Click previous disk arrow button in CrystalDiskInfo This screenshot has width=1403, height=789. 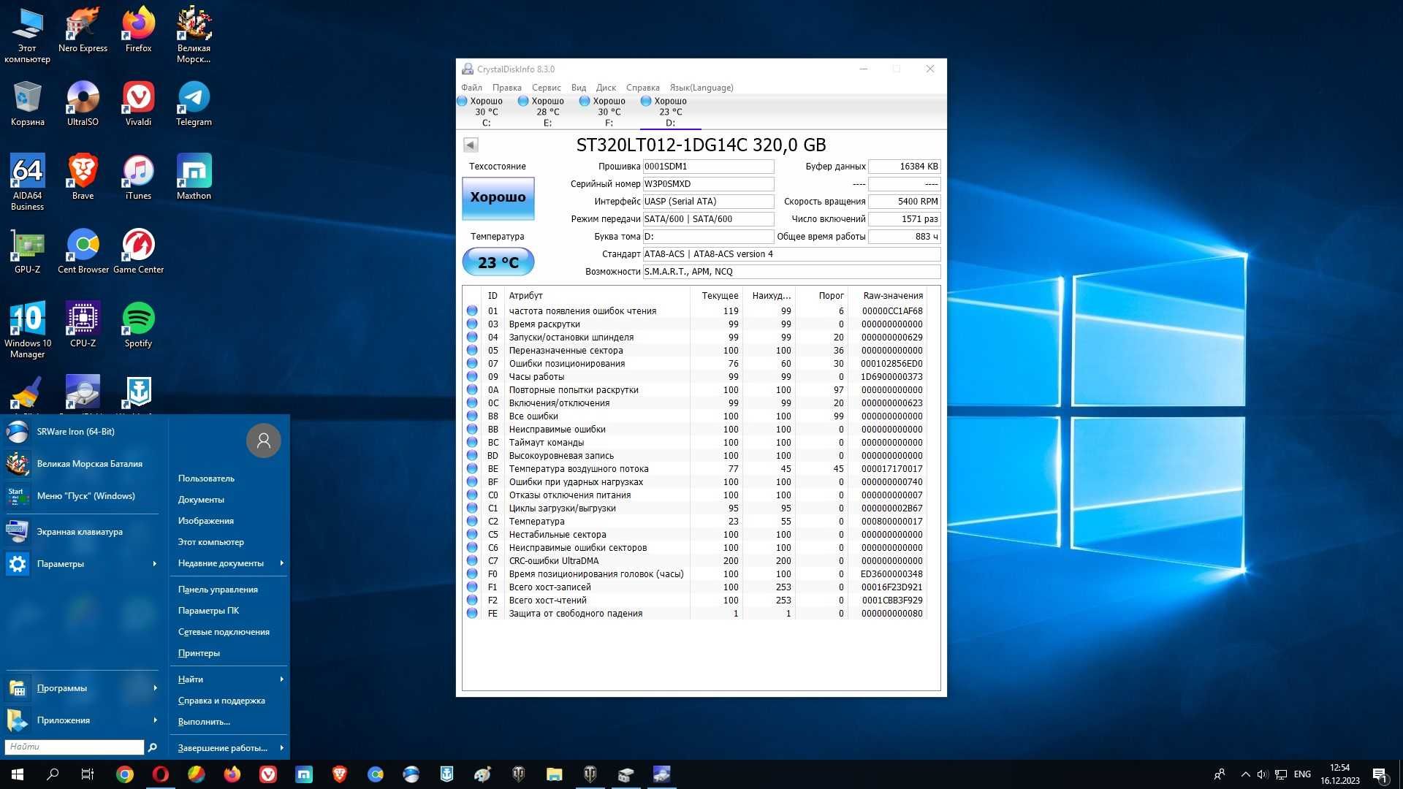[x=471, y=145]
